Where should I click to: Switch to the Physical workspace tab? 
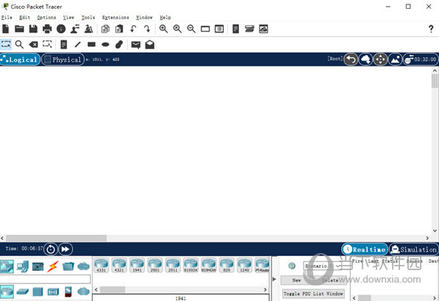63,60
